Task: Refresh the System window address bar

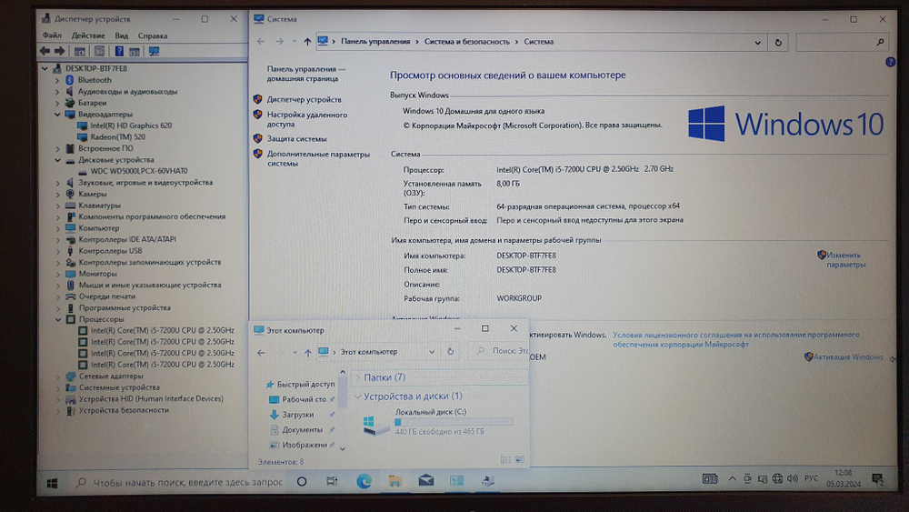Action: coord(778,43)
